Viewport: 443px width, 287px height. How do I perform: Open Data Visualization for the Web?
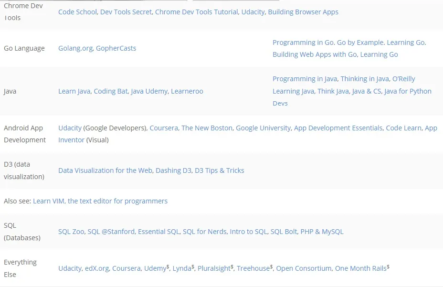(x=105, y=170)
